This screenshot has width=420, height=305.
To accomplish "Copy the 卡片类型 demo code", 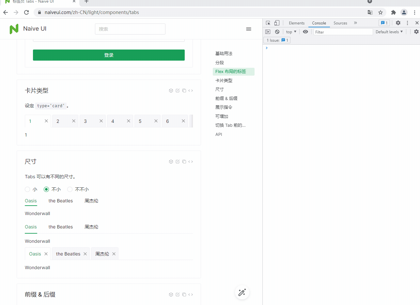I will pyautogui.click(x=184, y=90).
